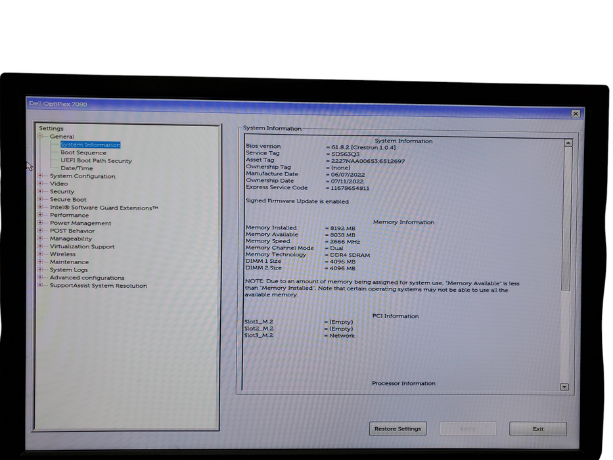Select the Video label
Viewport: 613px width, 460px height.
tap(58, 183)
